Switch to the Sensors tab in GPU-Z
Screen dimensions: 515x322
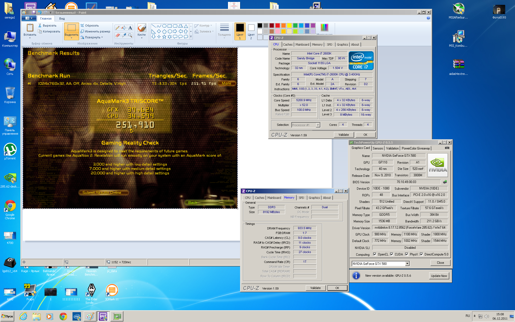point(378,148)
